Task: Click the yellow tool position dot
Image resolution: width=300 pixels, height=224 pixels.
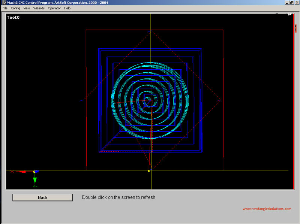Action: click(148, 171)
